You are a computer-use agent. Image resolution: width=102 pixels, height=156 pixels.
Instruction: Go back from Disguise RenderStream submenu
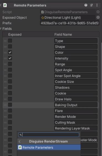click(x=20, y=141)
